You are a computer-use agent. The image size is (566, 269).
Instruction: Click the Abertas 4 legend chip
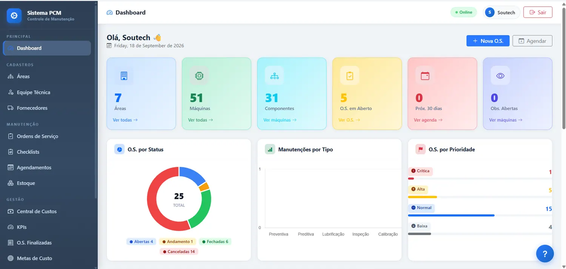pos(141,241)
